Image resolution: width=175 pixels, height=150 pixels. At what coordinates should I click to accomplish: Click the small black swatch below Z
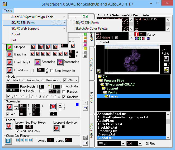[47, 72]
